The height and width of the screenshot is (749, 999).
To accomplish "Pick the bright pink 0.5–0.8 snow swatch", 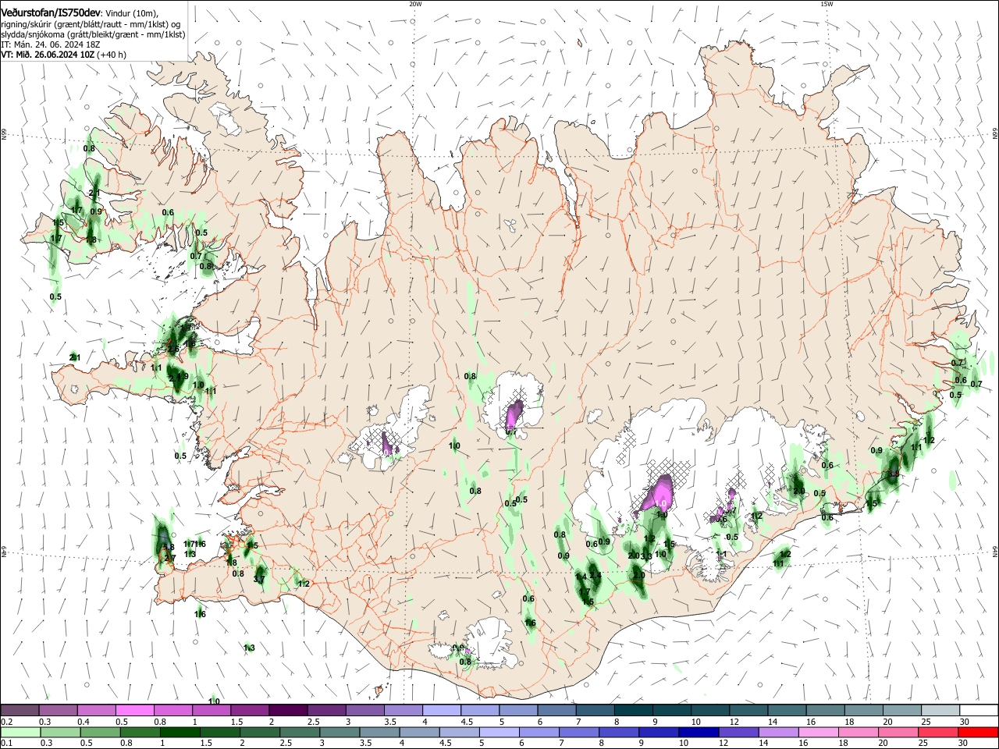I will tap(134, 710).
